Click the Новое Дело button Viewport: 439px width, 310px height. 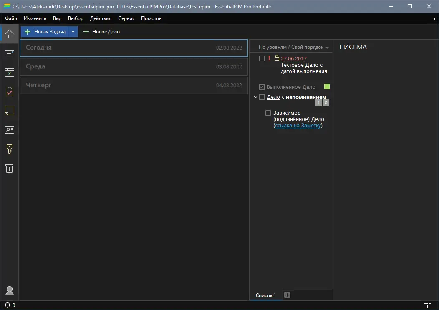pyautogui.click(x=101, y=32)
